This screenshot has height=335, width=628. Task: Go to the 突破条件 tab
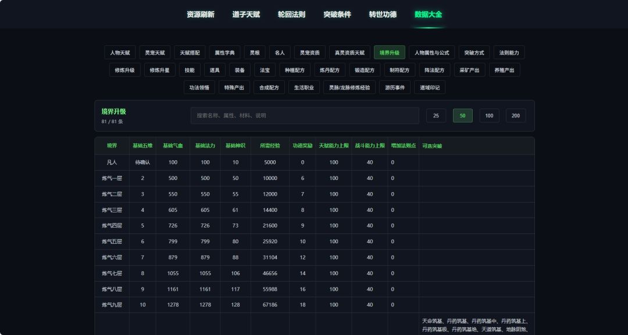[x=337, y=15]
